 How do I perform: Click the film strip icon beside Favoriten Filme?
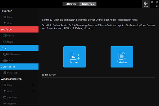(x=5, y=17)
